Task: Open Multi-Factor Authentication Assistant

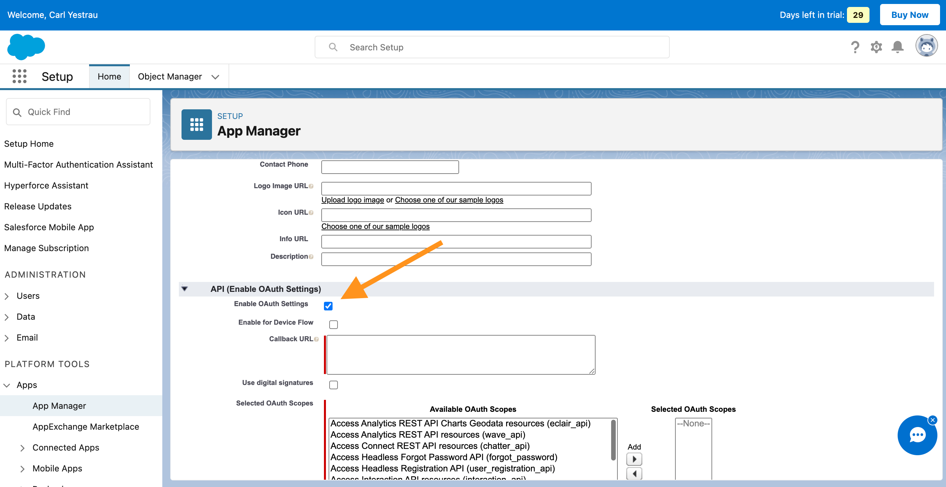Action: tap(78, 165)
